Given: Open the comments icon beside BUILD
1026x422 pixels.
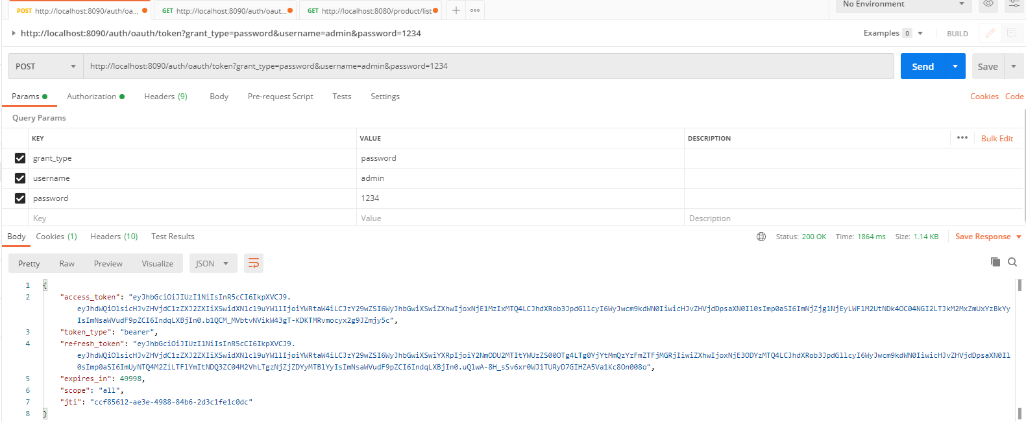Looking at the screenshot, I should (1012, 33).
